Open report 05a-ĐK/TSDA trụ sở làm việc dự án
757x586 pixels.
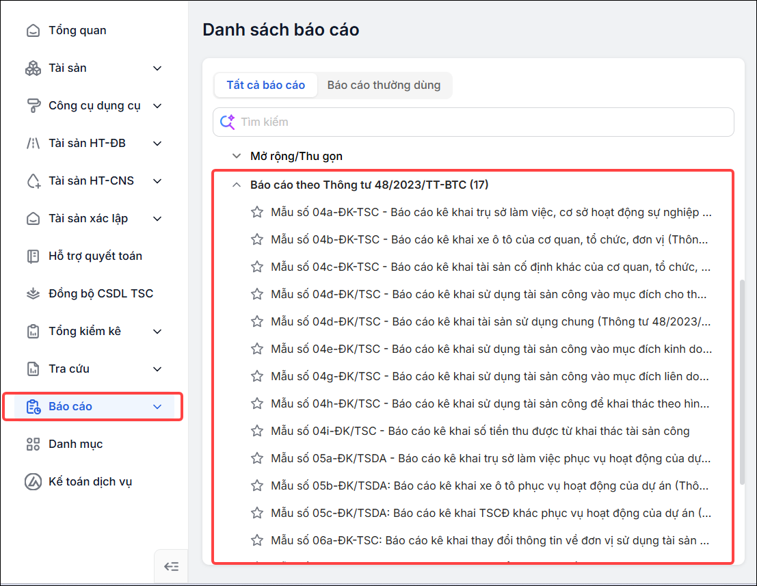pos(490,458)
